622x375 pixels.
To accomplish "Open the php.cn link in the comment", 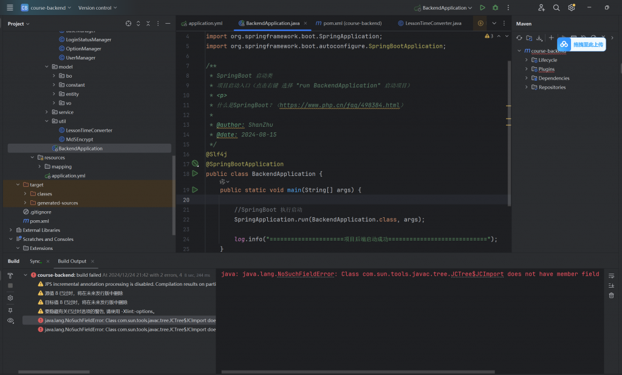I will pyautogui.click(x=340, y=105).
